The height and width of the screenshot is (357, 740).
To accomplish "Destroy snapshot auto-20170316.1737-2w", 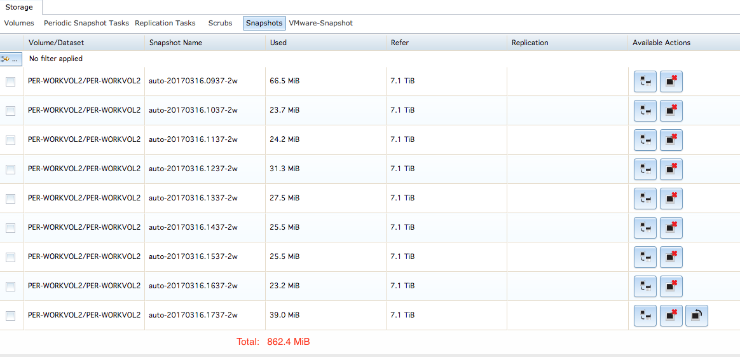I will pyautogui.click(x=671, y=316).
